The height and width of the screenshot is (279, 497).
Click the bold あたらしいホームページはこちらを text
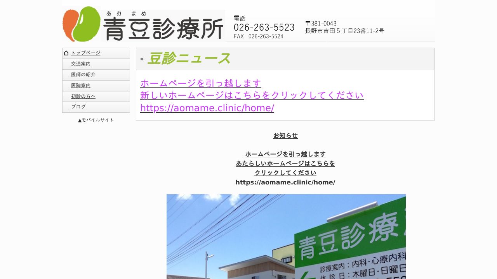(x=285, y=163)
